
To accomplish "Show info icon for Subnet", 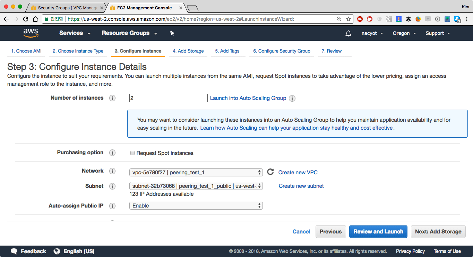I will [x=112, y=186].
